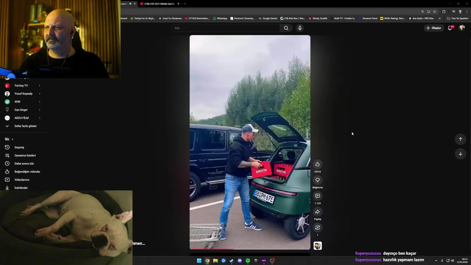Viewport: 471px width, 265px height.
Task: Open Multi TV bookmark
Action: [x=343, y=18]
